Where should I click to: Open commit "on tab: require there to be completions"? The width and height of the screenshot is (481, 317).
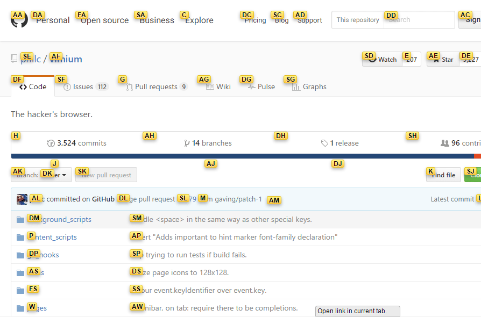coord(214,308)
